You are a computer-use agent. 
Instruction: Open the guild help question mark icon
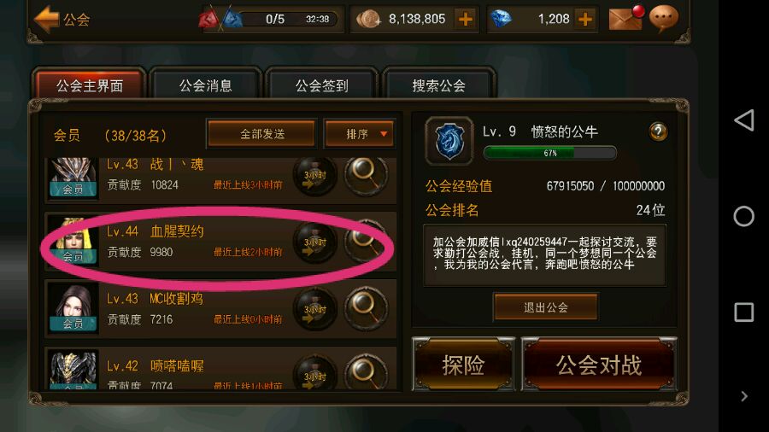(x=658, y=131)
